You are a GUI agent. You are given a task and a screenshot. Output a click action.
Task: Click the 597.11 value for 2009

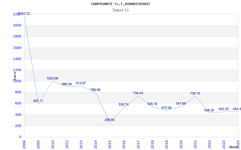(38, 101)
